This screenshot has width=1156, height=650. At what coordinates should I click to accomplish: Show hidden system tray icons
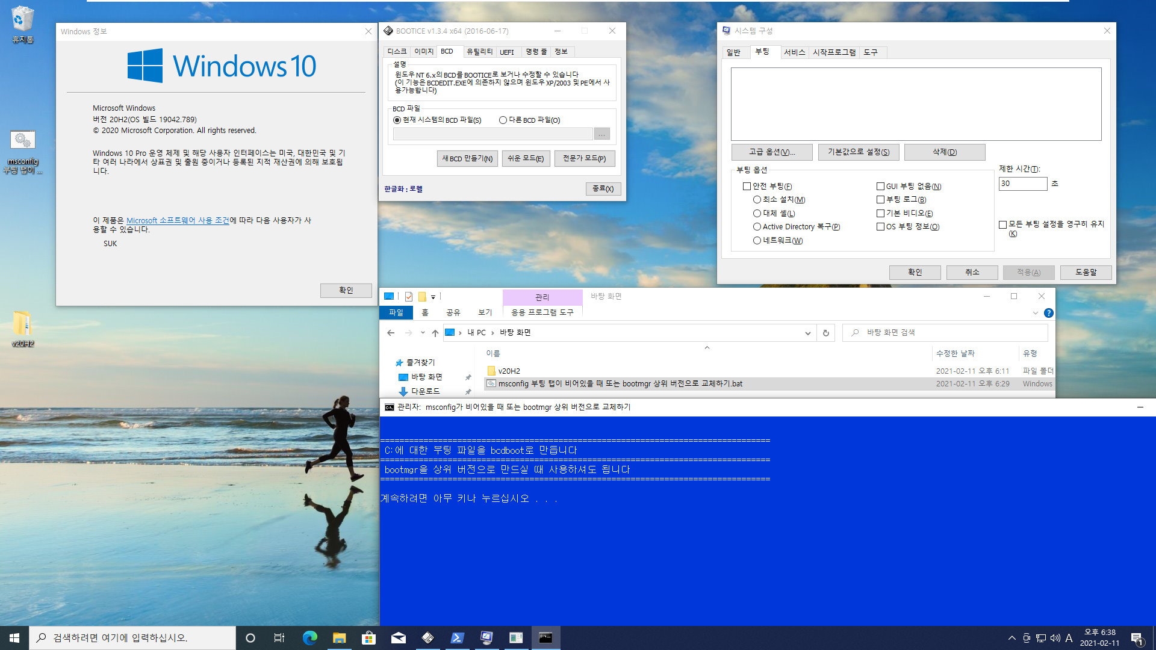pyautogui.click(x=1011, y=638)
